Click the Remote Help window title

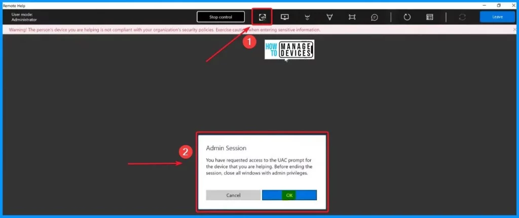coord(14,6)
